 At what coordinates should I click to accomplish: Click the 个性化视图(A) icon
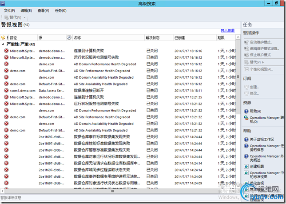pyautogui.click(x=246, y=69)
